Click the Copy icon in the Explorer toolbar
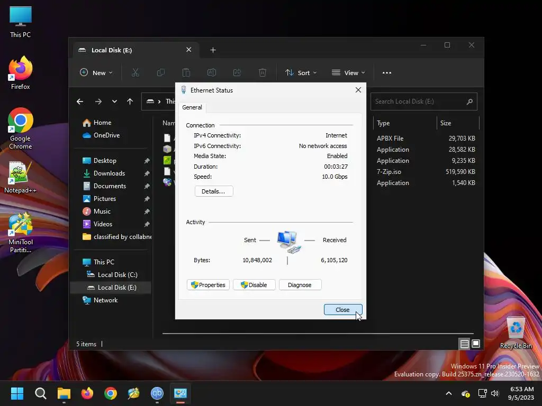Screen dimensions: 542x406 tap(161, 73)
